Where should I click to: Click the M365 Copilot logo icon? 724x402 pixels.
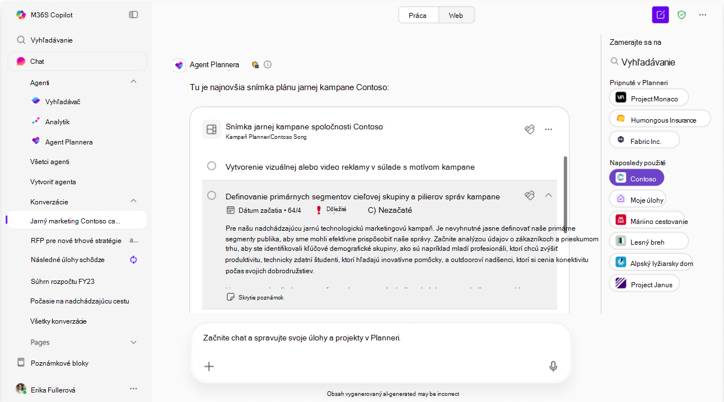21,15
